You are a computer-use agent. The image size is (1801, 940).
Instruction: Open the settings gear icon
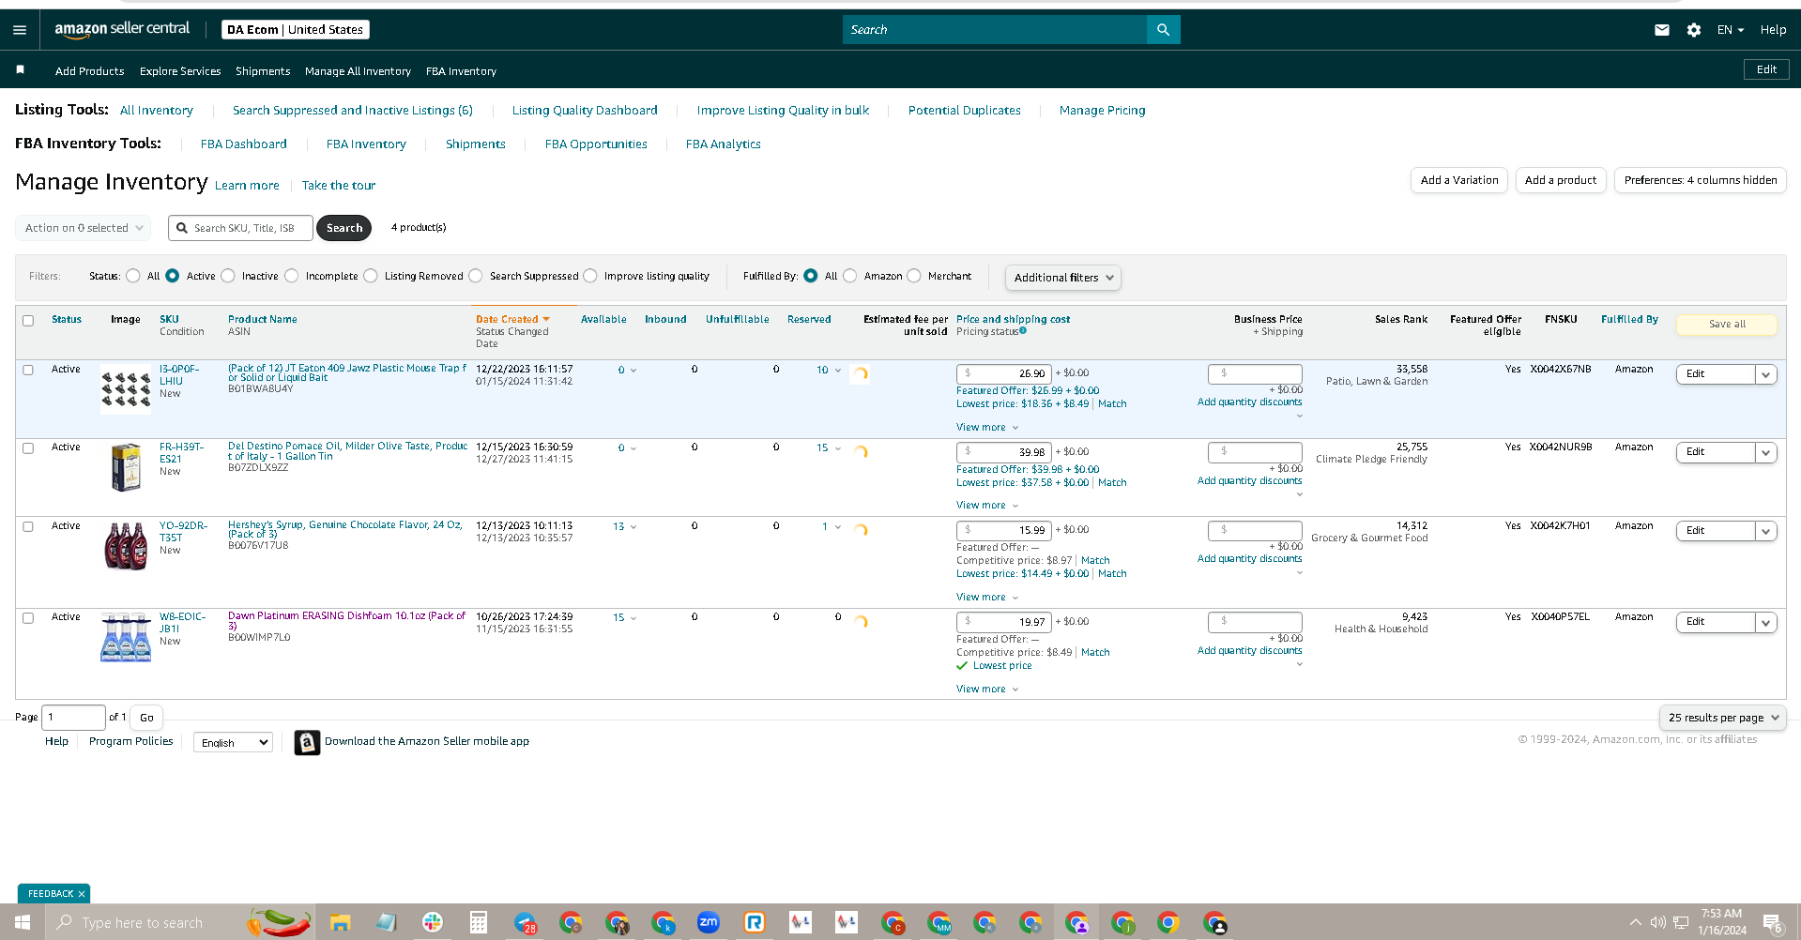click(1693, 30)
